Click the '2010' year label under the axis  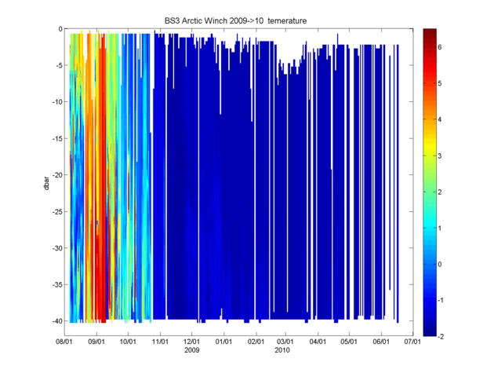point(285,352)
